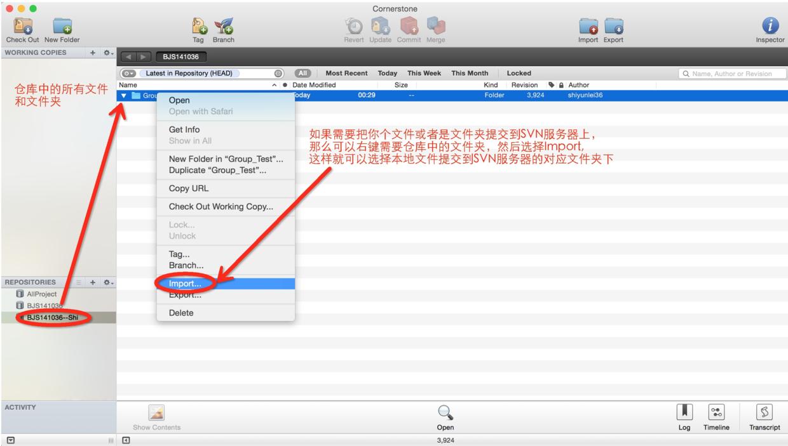Screen dimensions: 788x446
Task: Click the New Folder toolbar icon
Action: click(x=62, y=25)
